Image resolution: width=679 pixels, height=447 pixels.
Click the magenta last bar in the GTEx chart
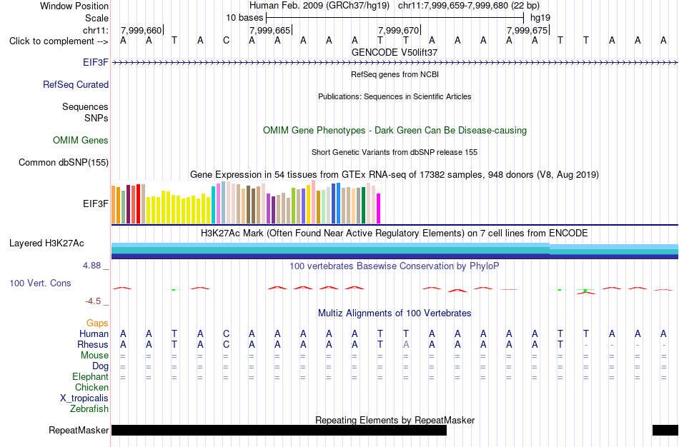(x=379, y=209)
